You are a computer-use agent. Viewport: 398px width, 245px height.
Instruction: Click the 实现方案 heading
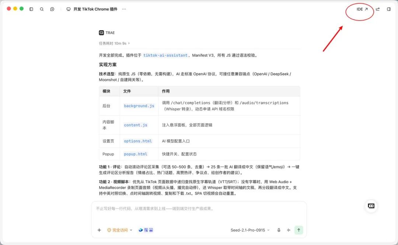tap(108, 65)
